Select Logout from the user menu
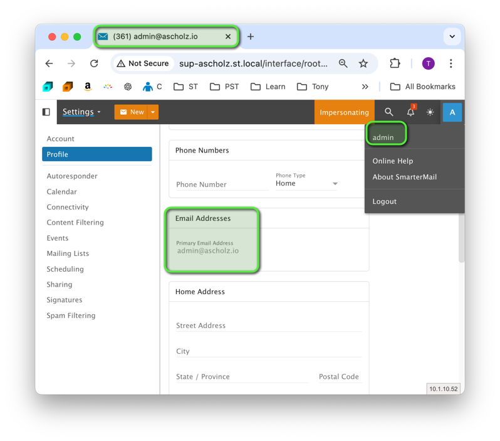 pos(384,201)
